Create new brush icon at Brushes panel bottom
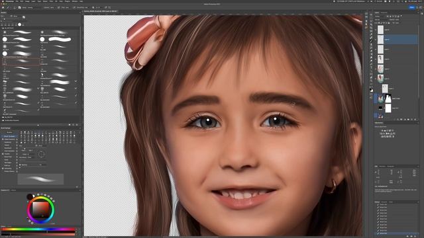This screenshot has height=238, width=424. pyautogui.click(x=73, y=125)
